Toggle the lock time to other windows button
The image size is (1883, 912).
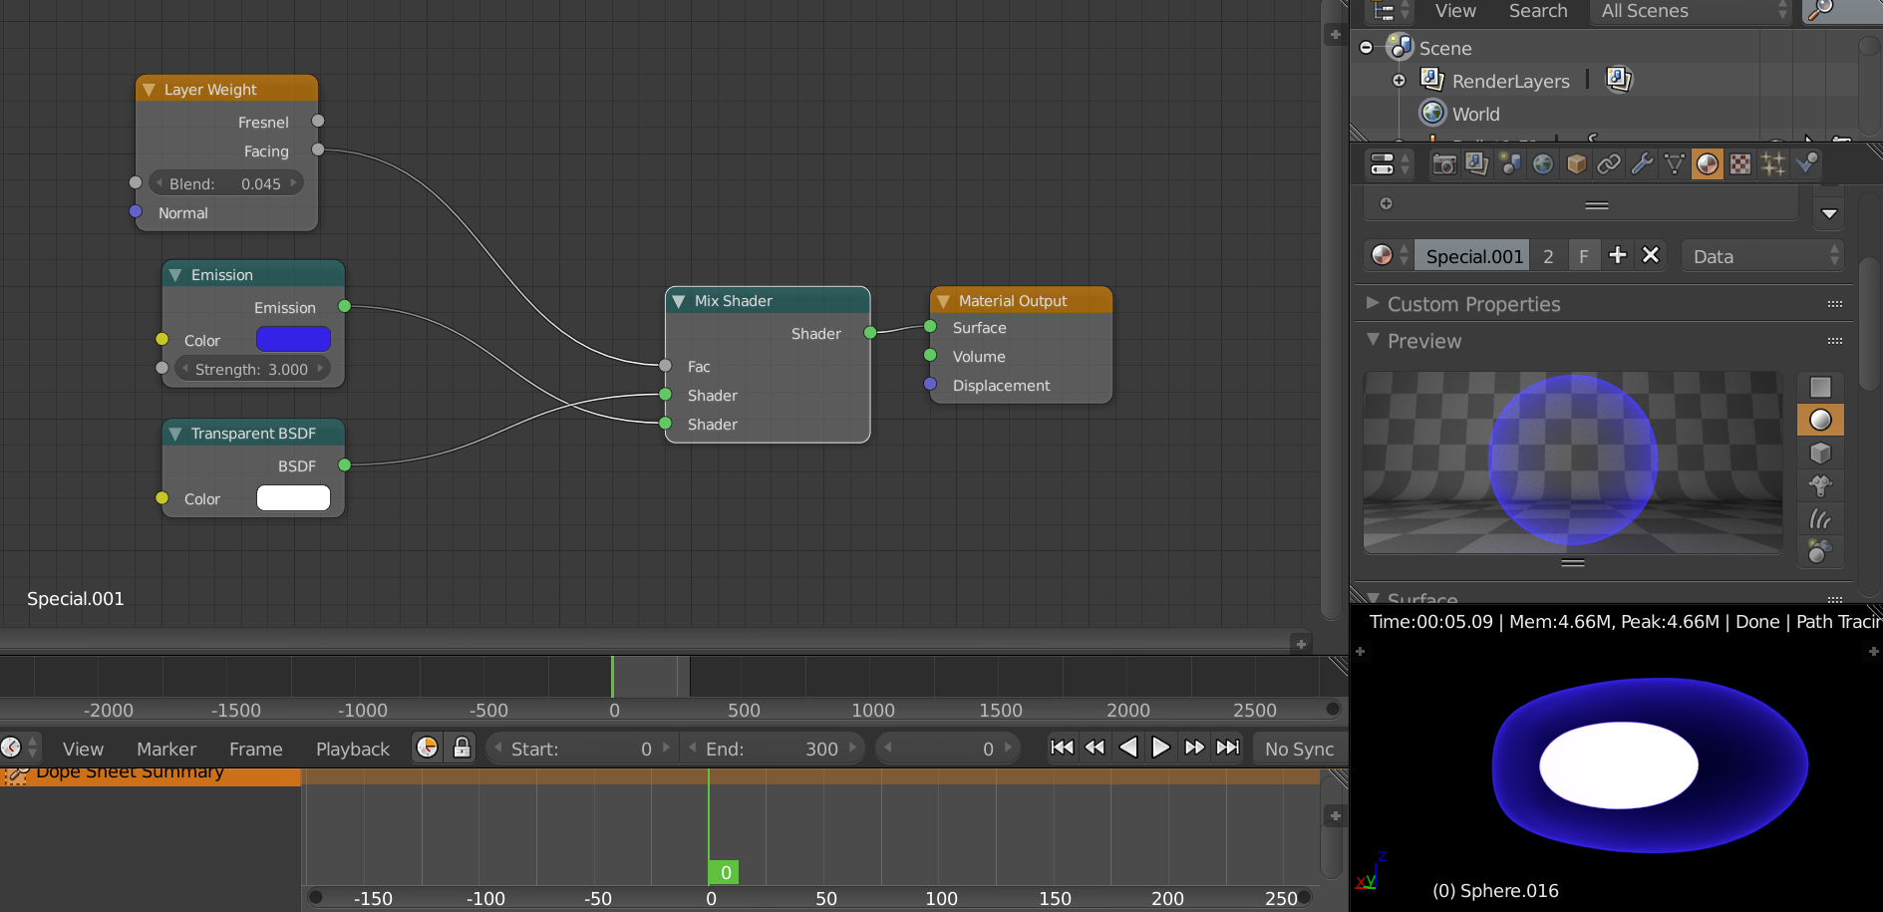(x=462, y=748)
